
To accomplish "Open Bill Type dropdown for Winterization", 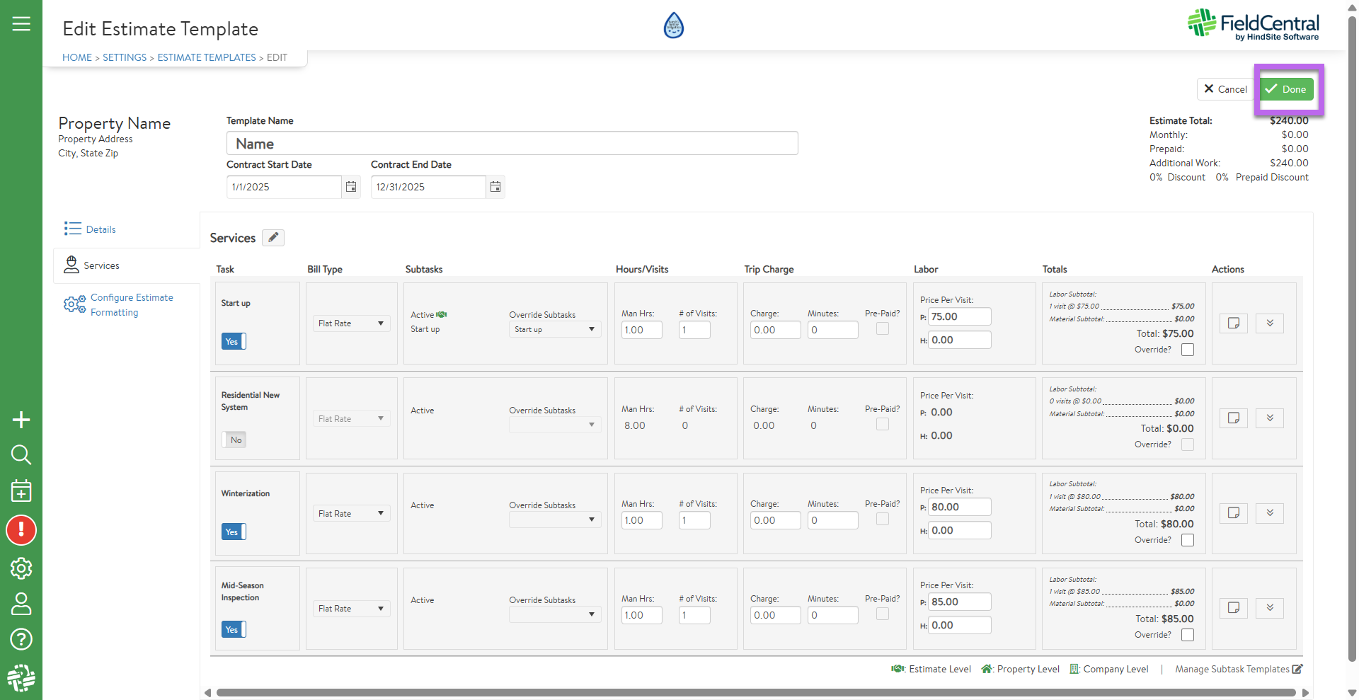I will [x=351, y=514].
